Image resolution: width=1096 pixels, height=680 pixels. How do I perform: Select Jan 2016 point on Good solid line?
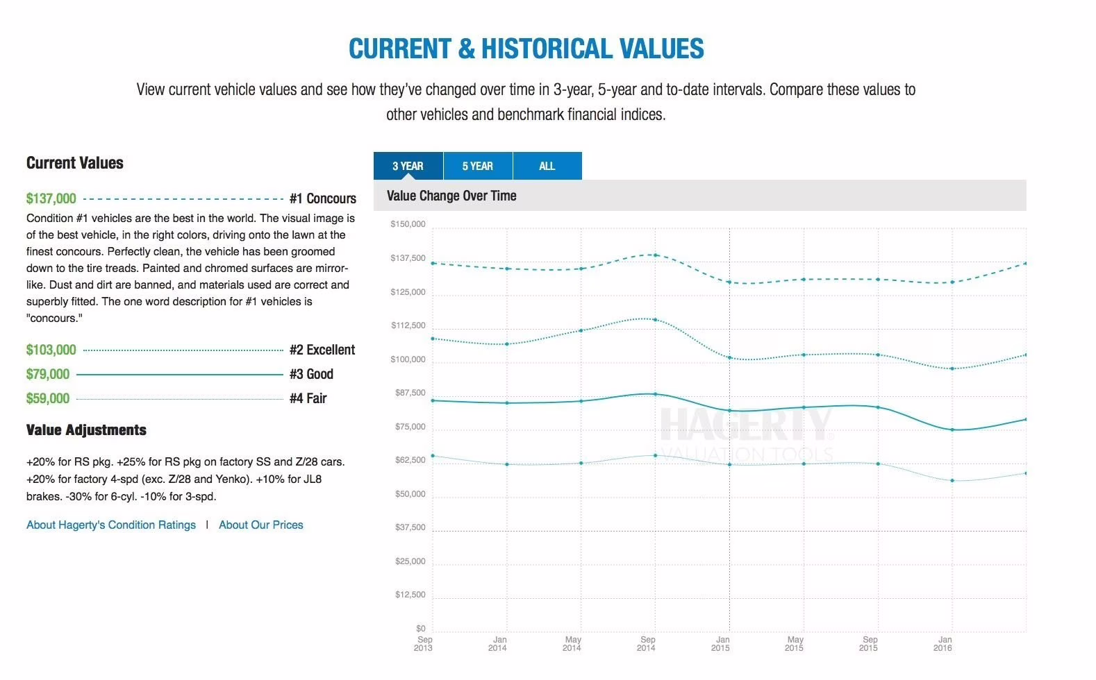pos(952,430)
